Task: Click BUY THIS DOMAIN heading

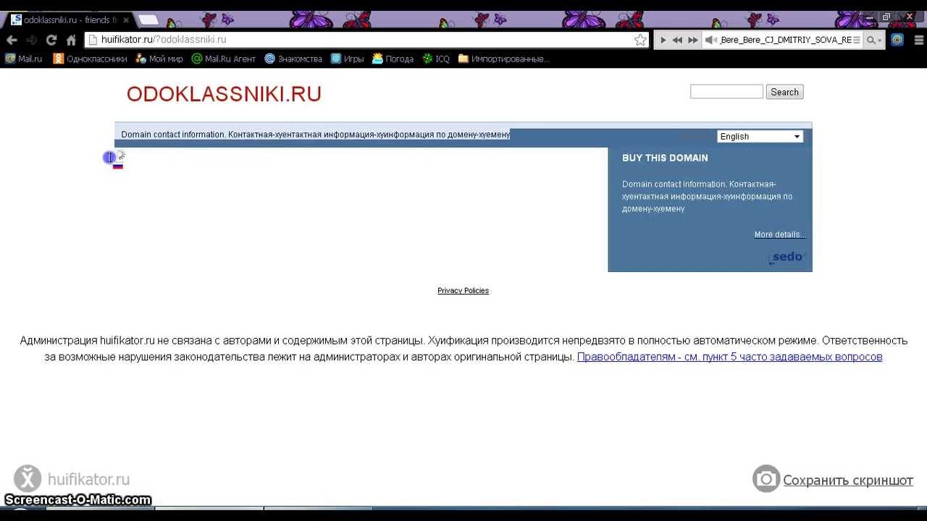Action: [665, 158]
